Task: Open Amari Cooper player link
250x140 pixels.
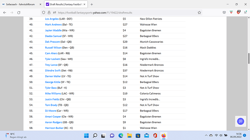Action: point(53,117)
